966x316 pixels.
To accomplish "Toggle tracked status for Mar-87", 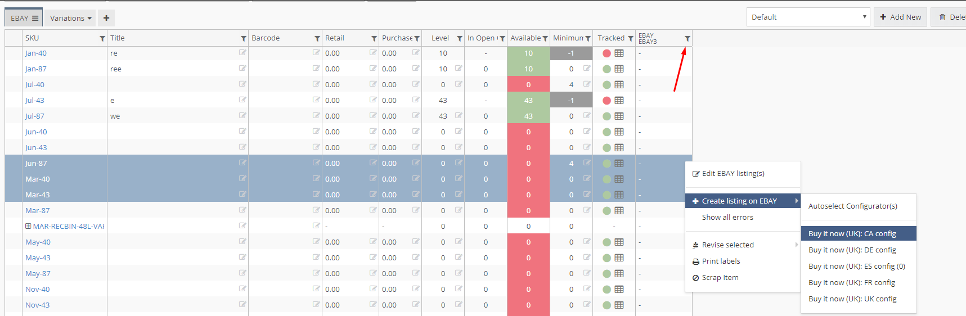I will tap(606, 211).
